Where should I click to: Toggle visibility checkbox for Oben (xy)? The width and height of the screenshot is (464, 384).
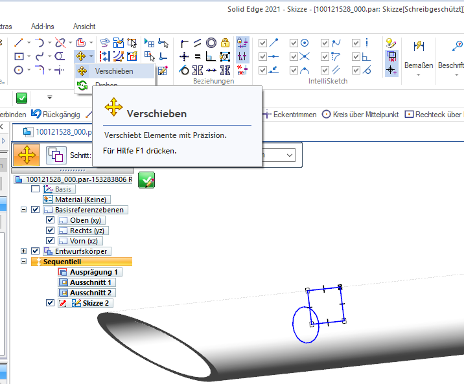(51, 220)
